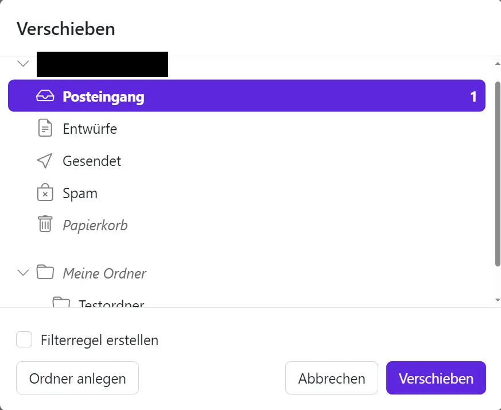The height and width of the screenshot is (410, 501).
Task: Click the Gesendet paper plane icon
Action: coord(44,161)
